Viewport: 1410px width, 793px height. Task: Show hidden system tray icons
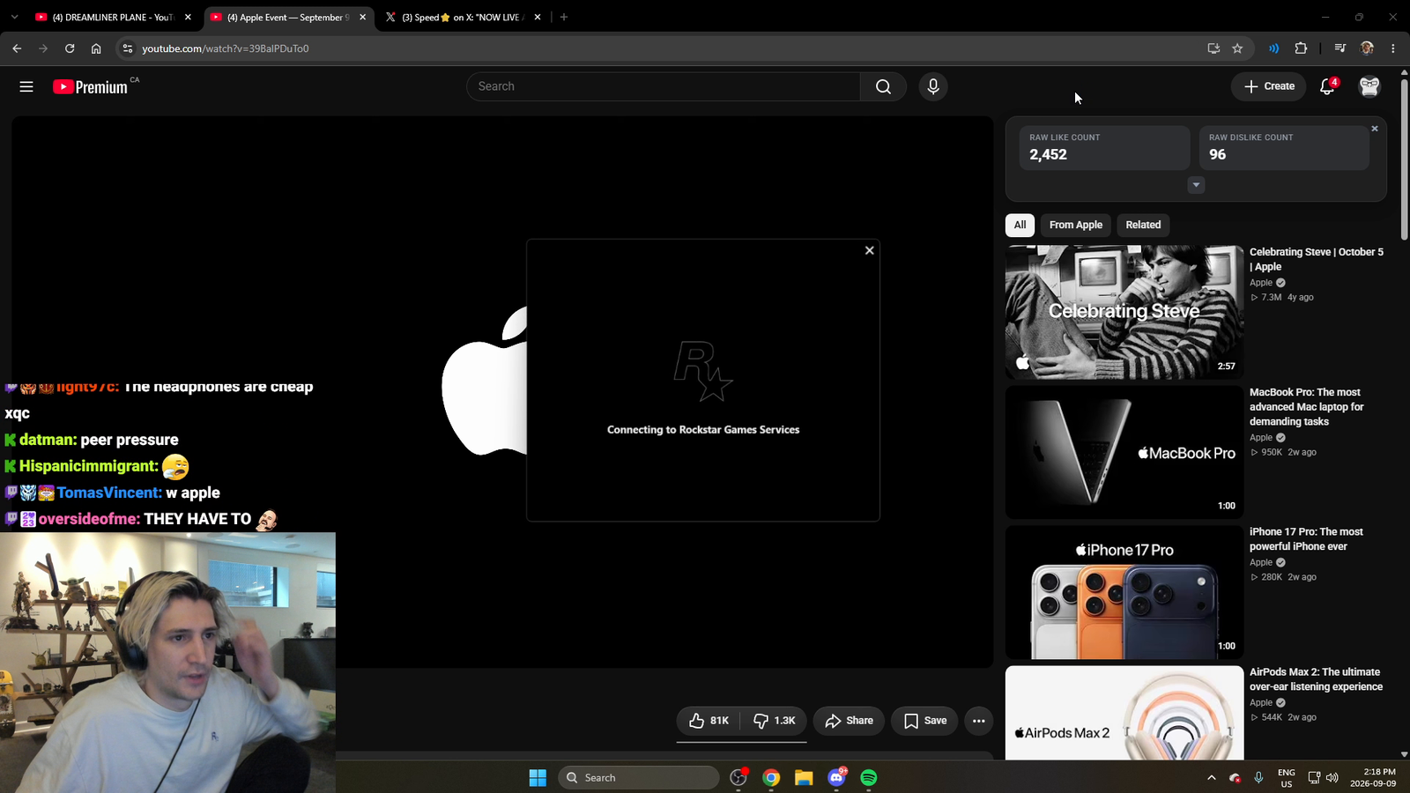[1211, 777]
